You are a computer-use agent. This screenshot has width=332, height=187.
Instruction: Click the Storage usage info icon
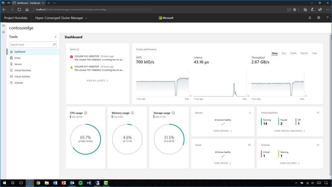[173, 113]
